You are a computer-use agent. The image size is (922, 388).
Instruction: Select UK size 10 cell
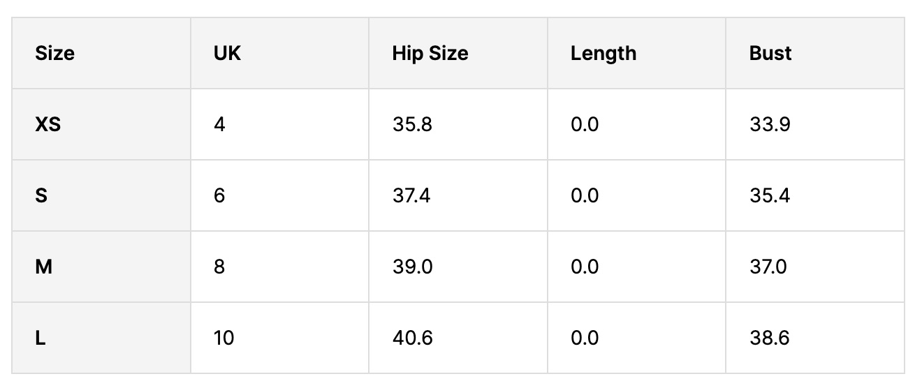(224, 338)
